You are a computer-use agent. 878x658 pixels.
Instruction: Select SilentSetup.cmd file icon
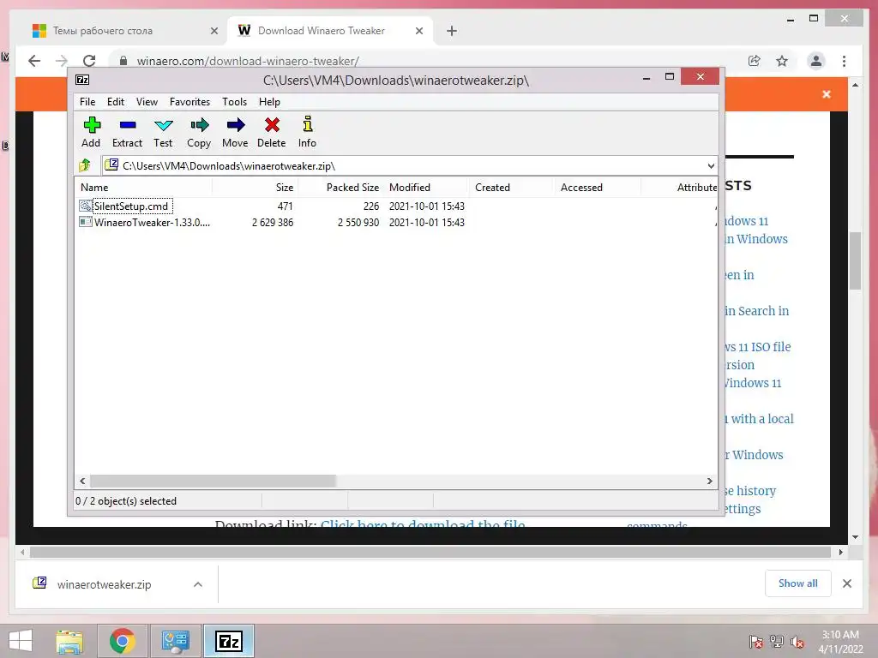(x=85, y=206)
